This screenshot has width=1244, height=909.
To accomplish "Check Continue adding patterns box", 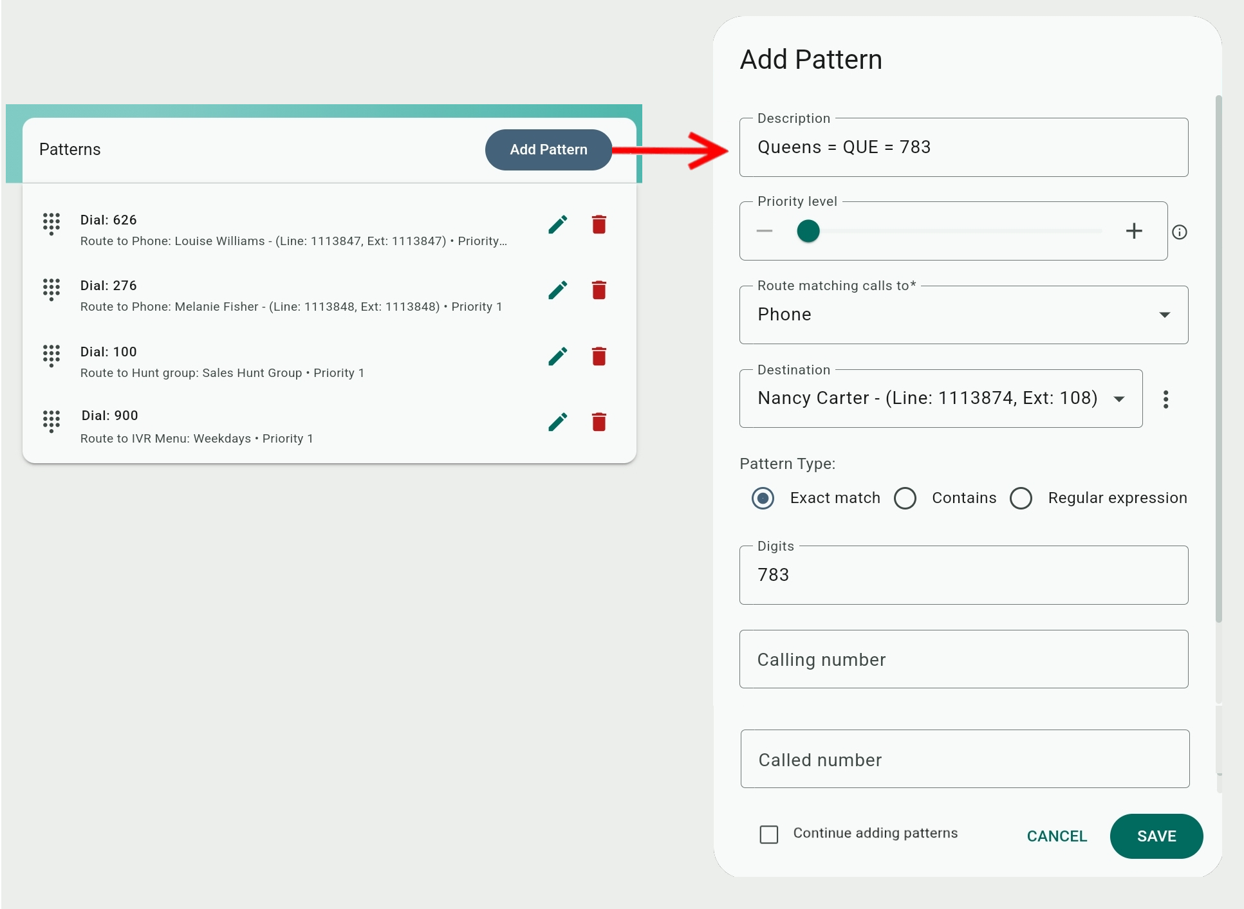I will [768, 834].
